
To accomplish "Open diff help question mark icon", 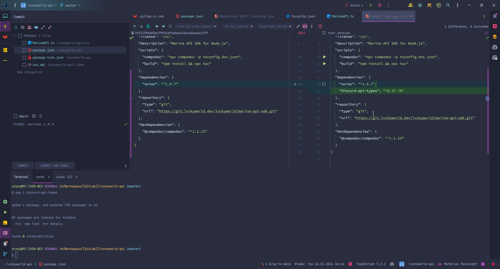I will [320, 26].
